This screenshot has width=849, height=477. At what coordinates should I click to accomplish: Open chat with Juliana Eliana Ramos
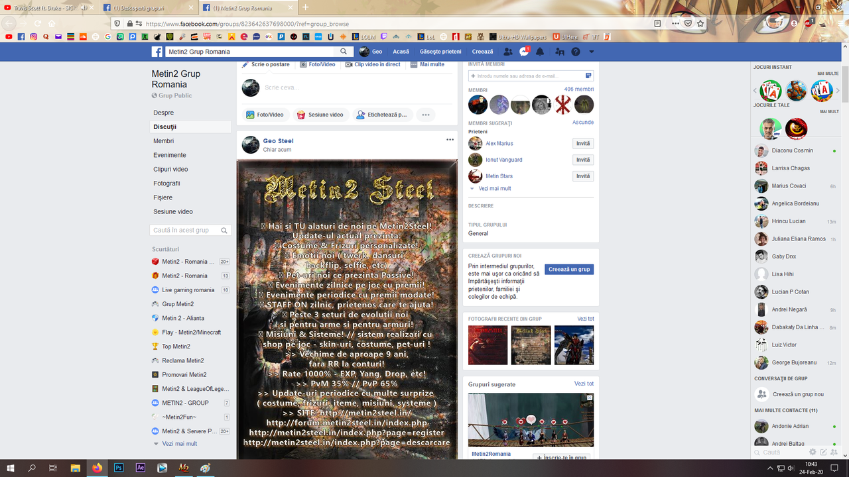click(795, 239)
